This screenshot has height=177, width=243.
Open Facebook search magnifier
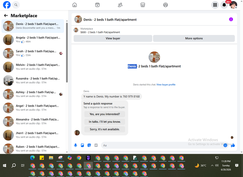click(16, 5)
